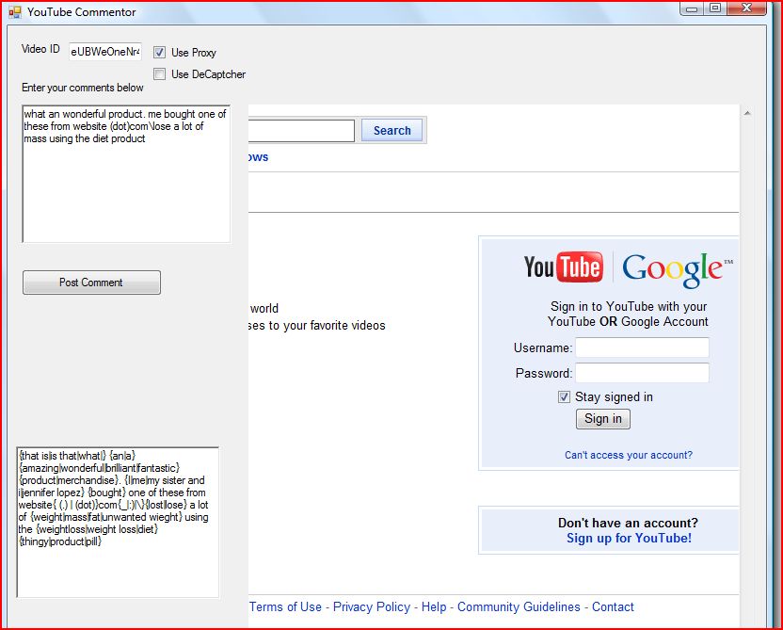The height and width of the screenshot is (630, 783).
Task: Click the Post Comment button
Action: [x=91, y=283]
